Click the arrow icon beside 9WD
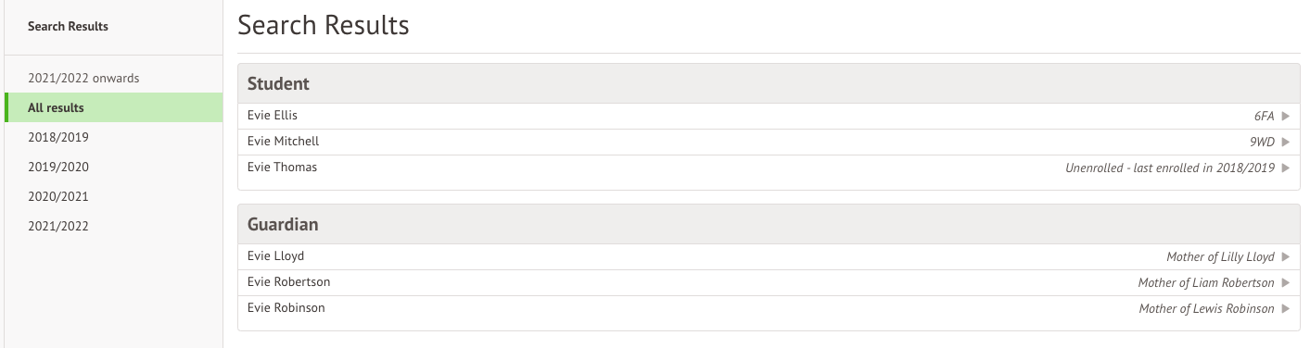 [x=1286, y=142]
